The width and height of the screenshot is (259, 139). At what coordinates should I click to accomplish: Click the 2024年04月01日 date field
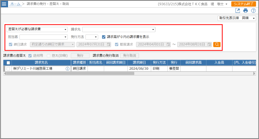tap(153, 44)
